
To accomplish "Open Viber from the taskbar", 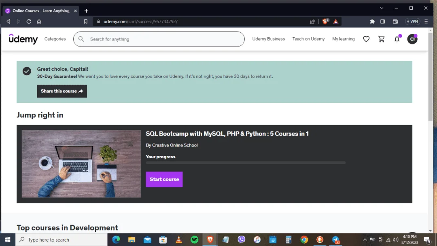I will [x=241, y=240].
